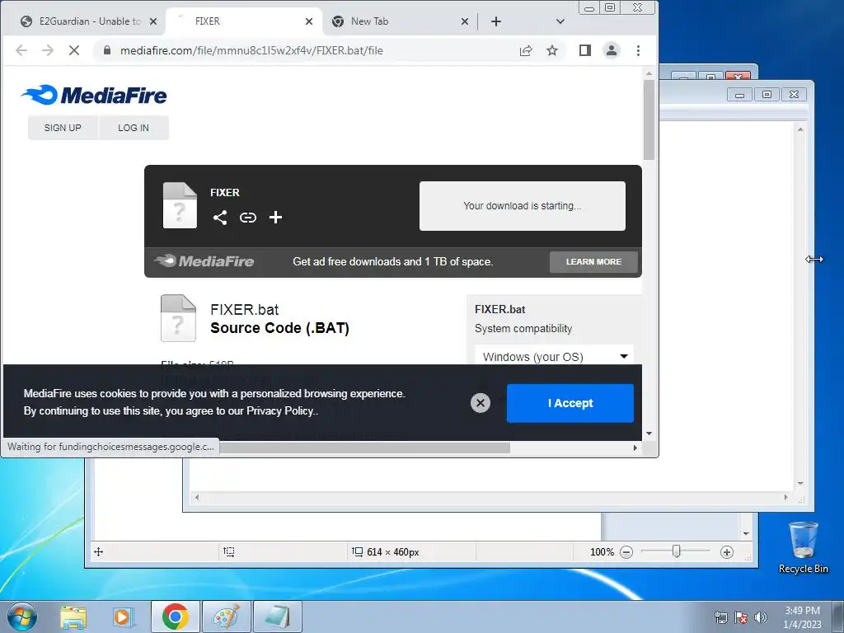Click the MediaFire logo at top
The image size is (844, 633).
[x=94, y=96]
